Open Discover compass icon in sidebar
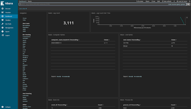Image resolution: width=191 pixels, height=109 pixels. pos(2,9)
